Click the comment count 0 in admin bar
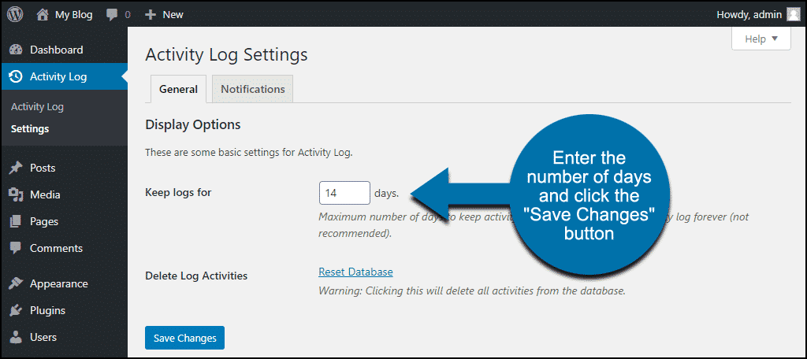This screenshot has width=807, height=359. (x=128, y=15)
